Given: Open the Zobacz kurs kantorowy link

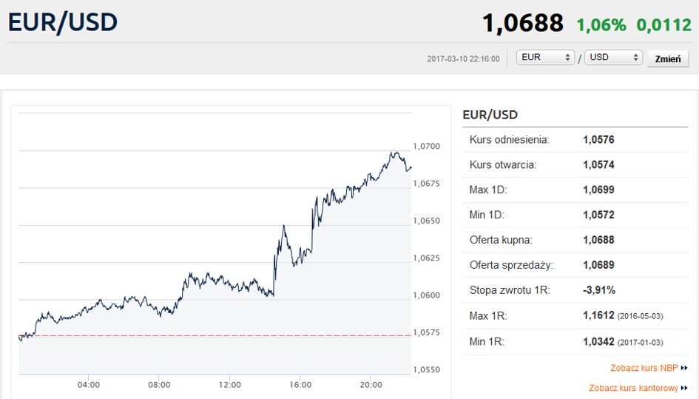Looking at the screenshot, I should pos(633,389).
